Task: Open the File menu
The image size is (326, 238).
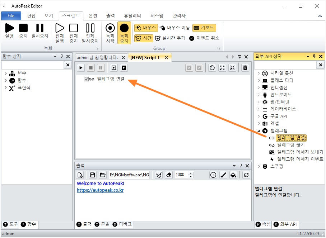Action: click(x=11, y=16)
